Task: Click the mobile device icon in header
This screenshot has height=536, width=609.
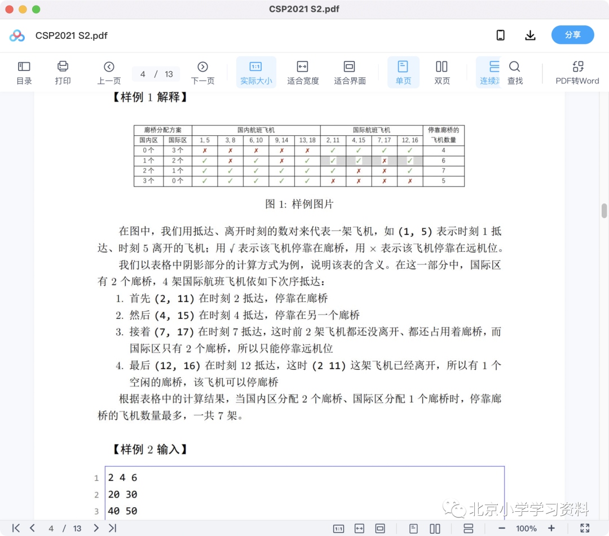Action: pos(501,36)
